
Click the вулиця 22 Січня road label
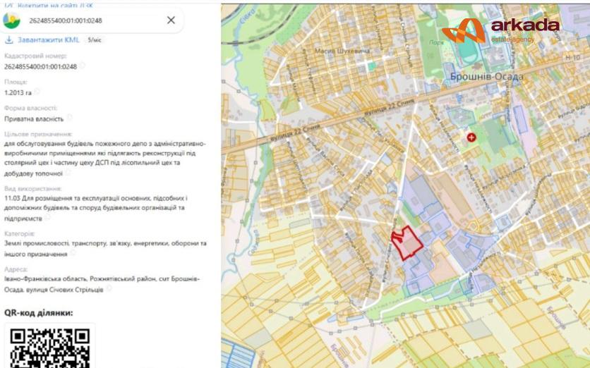(390, 107)
